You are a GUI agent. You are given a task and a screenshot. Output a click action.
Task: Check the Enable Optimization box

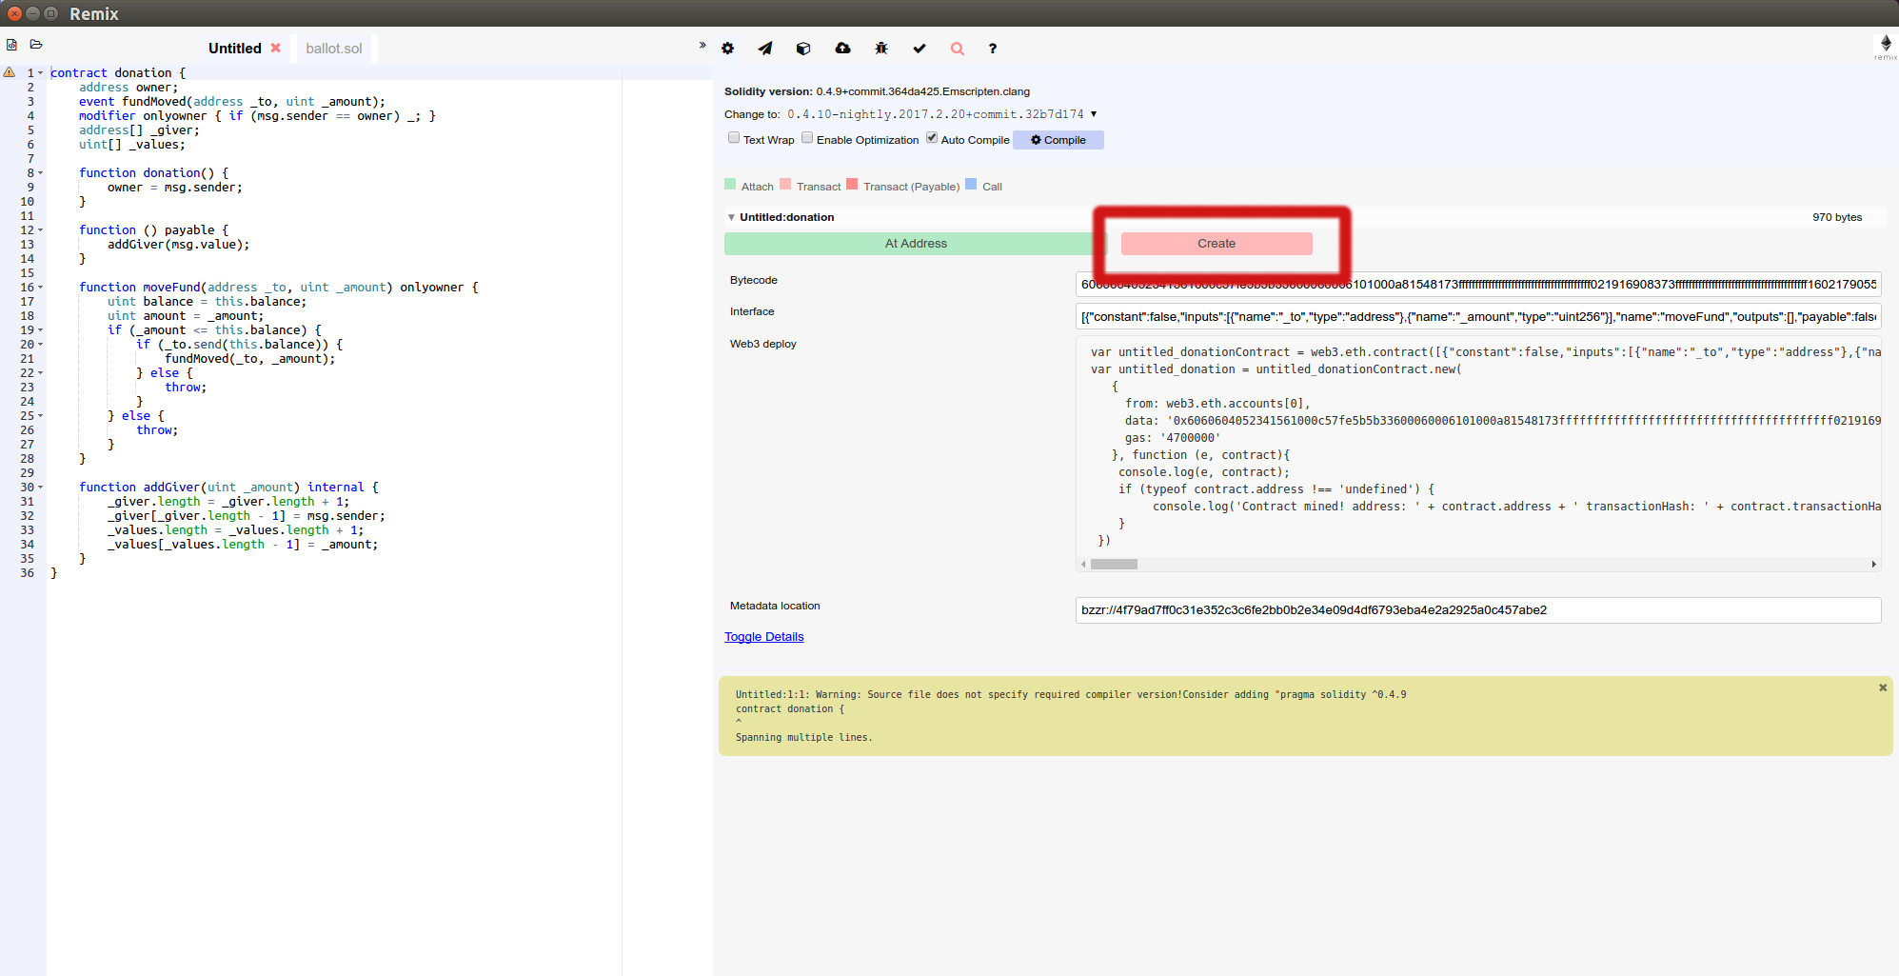tap(807, 138)
